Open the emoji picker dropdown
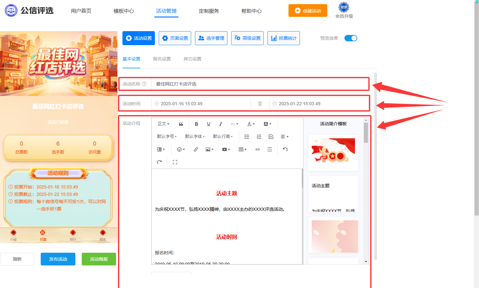This screenshot has height=288, width=479. pyautogui.click(x=181, y=149)
